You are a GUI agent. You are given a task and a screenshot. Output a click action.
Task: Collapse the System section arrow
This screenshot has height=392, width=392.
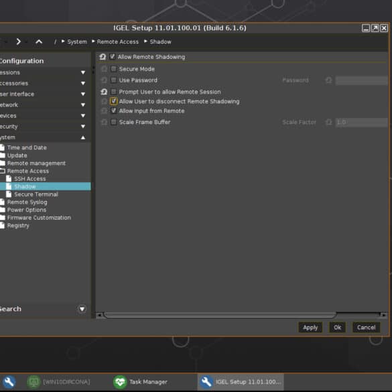[x=83, y=137]
